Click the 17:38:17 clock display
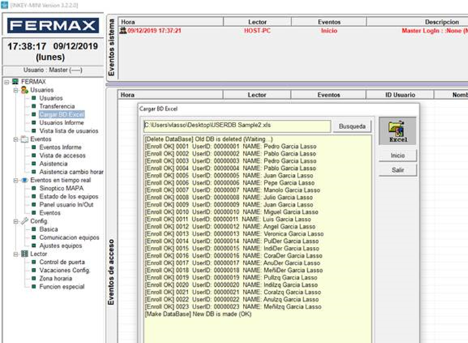The width and height of the screenshot is (468, 343). coord(27,46)
